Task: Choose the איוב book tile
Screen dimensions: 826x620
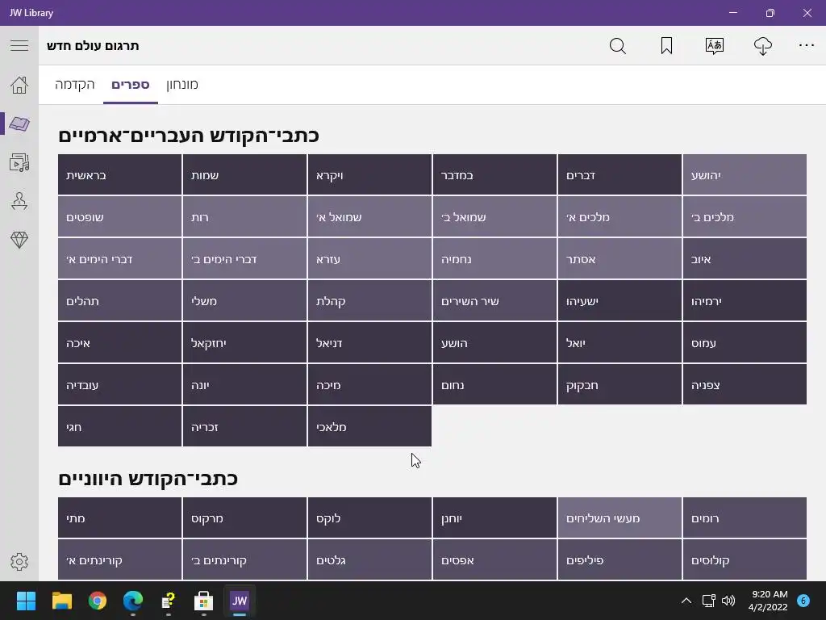Action: (745, 258)
